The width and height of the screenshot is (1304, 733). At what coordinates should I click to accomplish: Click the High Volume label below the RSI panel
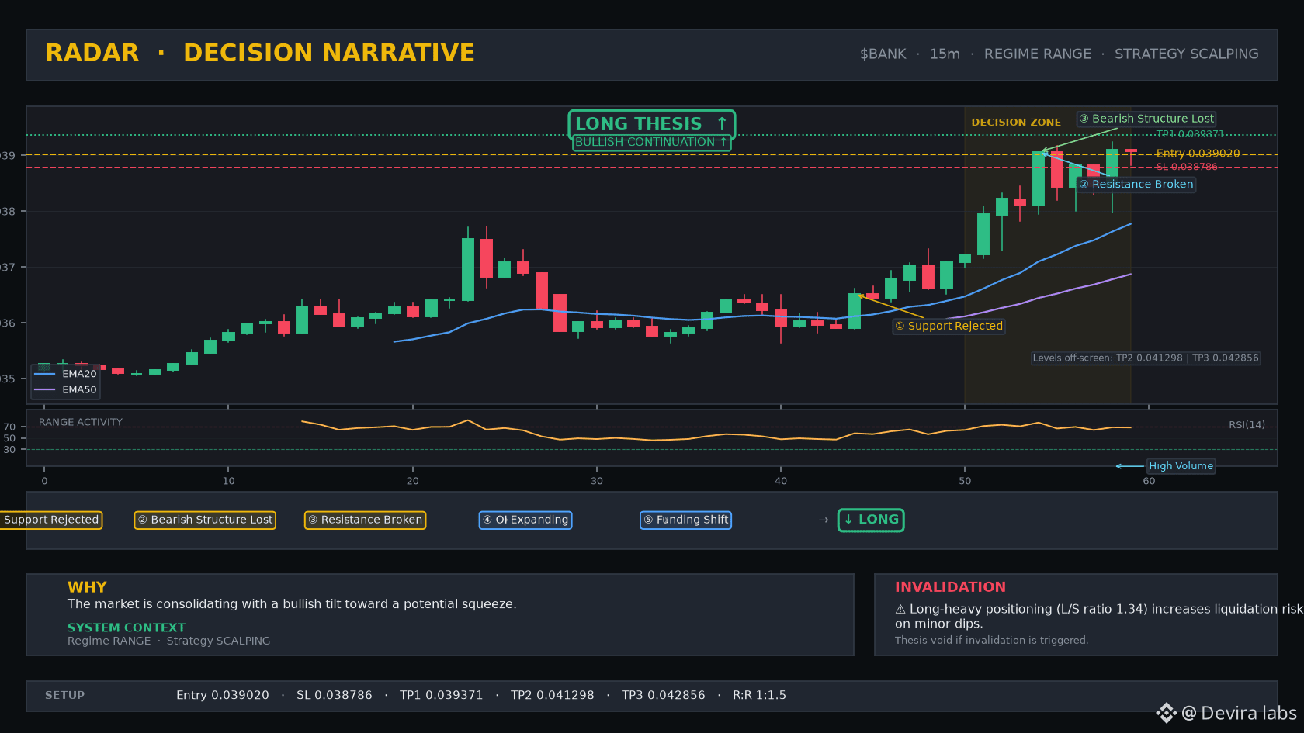(x=1181, y=466)
